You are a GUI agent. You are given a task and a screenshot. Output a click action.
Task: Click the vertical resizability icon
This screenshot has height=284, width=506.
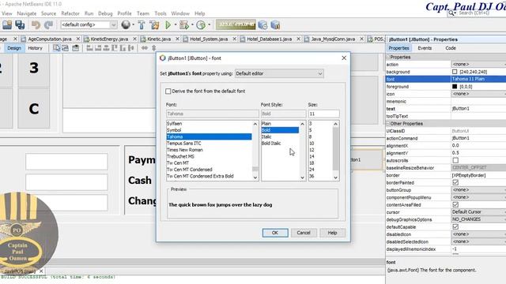coord(154,48)
